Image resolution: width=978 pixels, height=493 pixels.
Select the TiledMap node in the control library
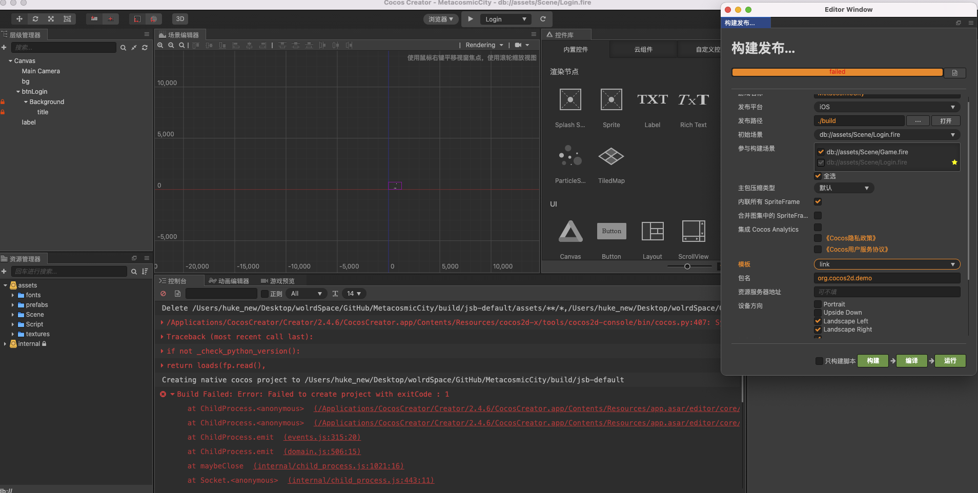[612, 165]
